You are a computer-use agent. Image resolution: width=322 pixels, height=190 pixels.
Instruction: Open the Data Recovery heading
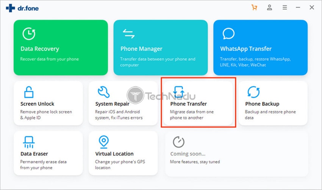pos(40,49)
